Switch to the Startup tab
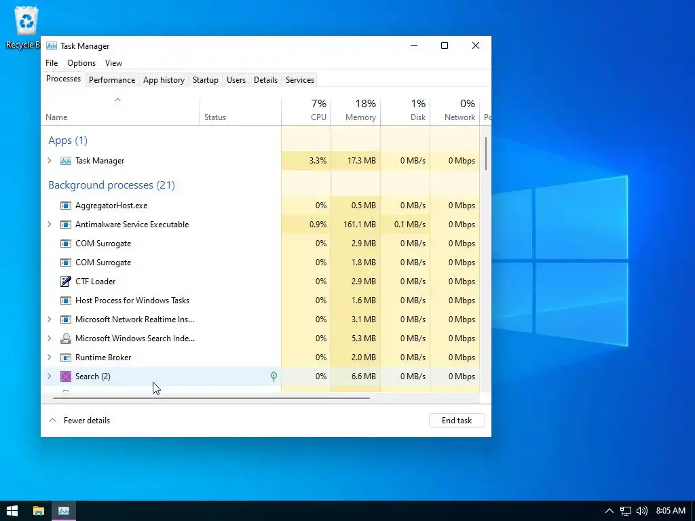The image size is (695, 521). pyautogui.click(x=205, y=80)
